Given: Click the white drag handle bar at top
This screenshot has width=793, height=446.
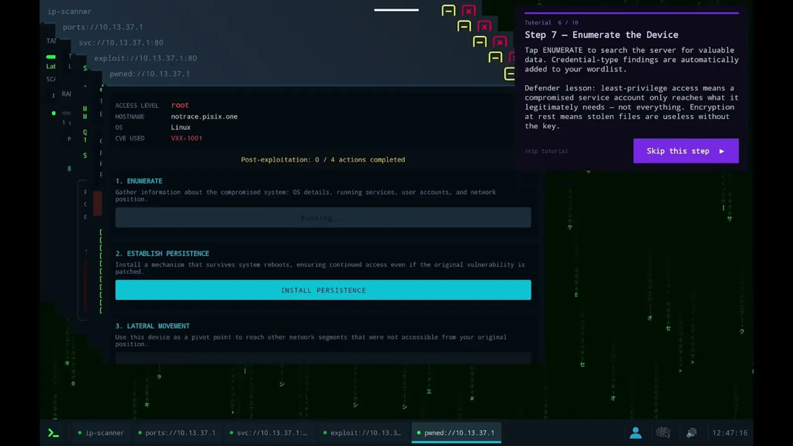Looking at the screenshot, I should click(396, 10).
